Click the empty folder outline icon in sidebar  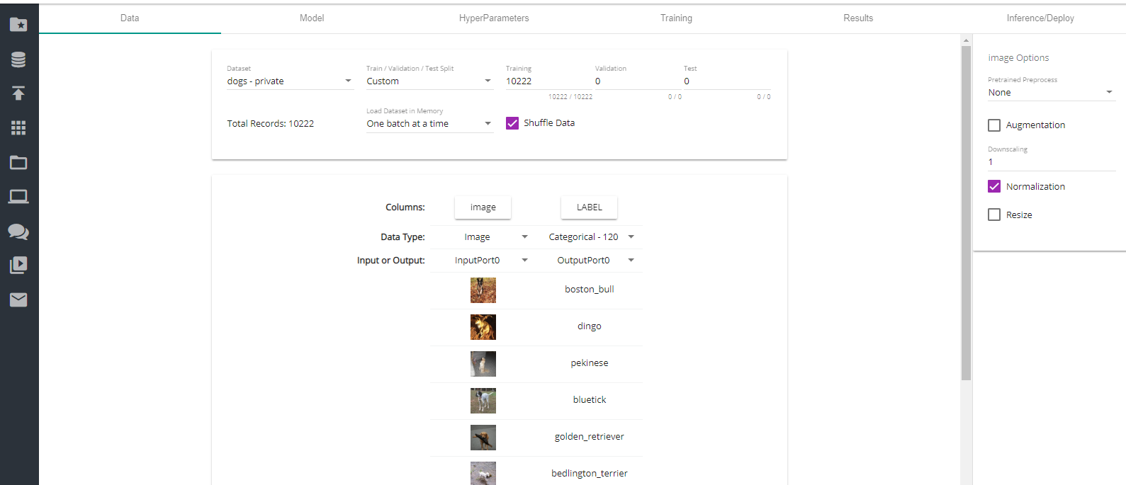(x=18, y=163)
